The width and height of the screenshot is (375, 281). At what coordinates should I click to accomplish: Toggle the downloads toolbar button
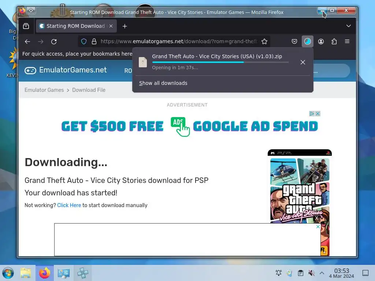click(308, 42)
